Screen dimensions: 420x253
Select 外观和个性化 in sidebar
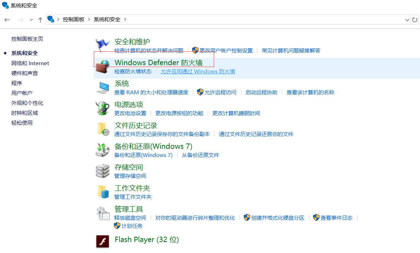(x=27, y=103)
